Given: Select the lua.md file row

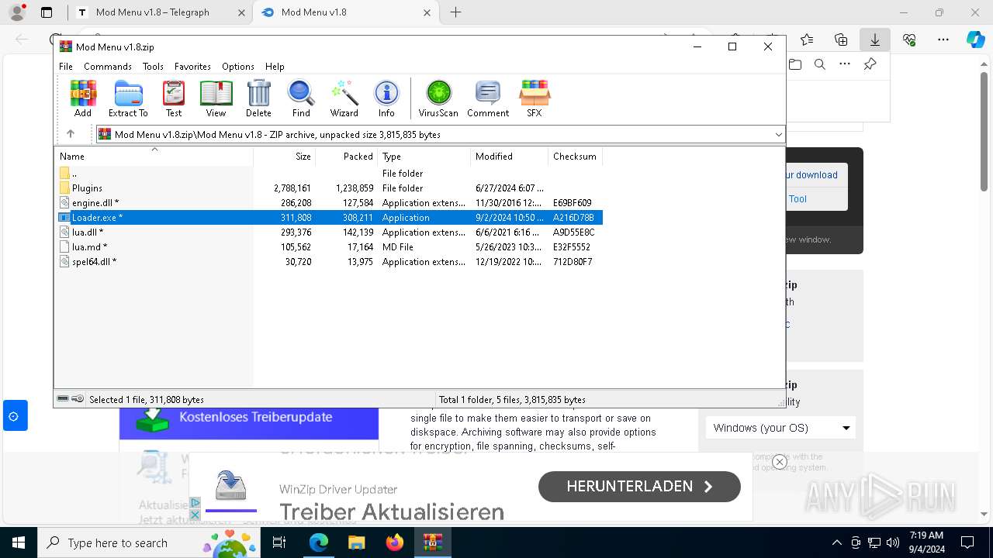Looking at the screenshot, I should coord(329,247).
